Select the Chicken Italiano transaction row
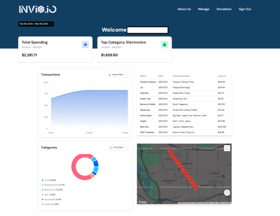 click(184, 82)
